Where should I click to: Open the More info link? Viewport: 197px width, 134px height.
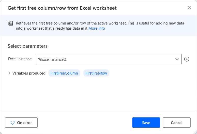(97, 28)
